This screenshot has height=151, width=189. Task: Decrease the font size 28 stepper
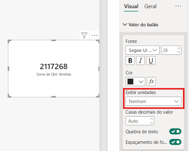click(179, 52)
